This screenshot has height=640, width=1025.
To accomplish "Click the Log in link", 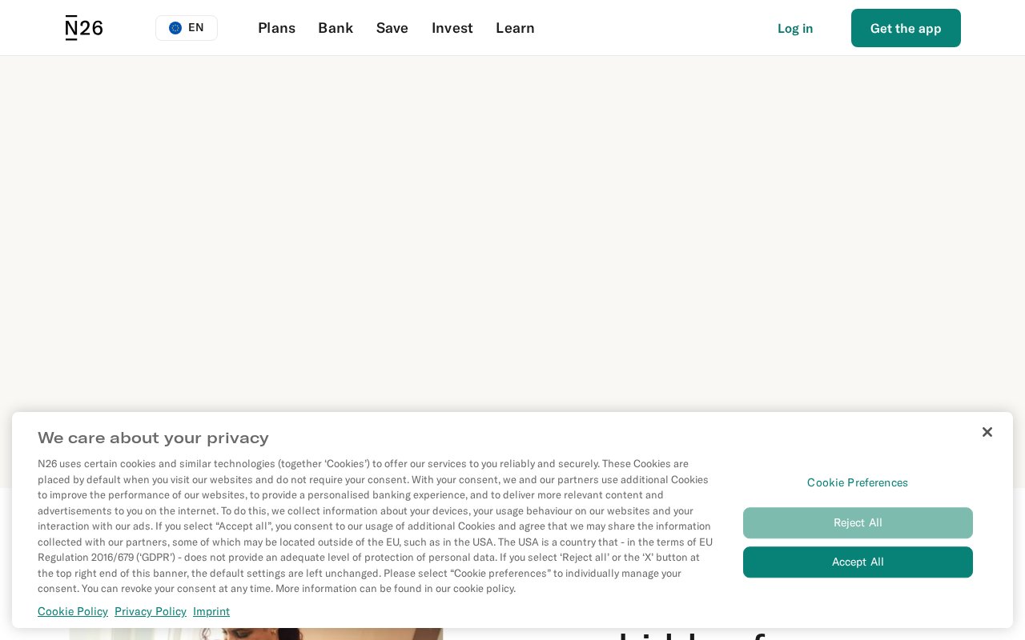I will click(x=795, y=28).
